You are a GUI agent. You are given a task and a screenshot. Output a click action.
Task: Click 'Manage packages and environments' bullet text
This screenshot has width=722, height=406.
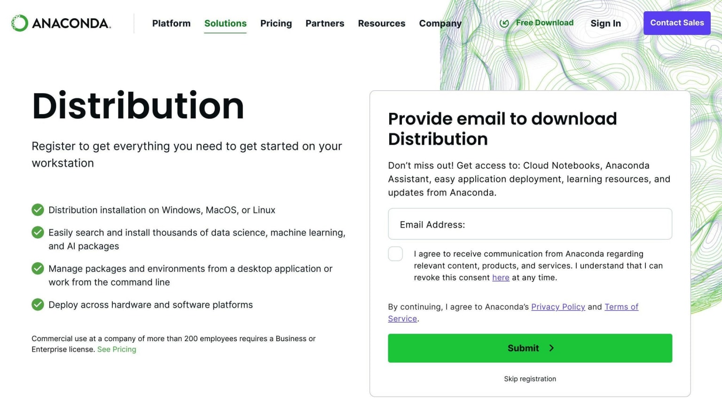pos(190,275)
